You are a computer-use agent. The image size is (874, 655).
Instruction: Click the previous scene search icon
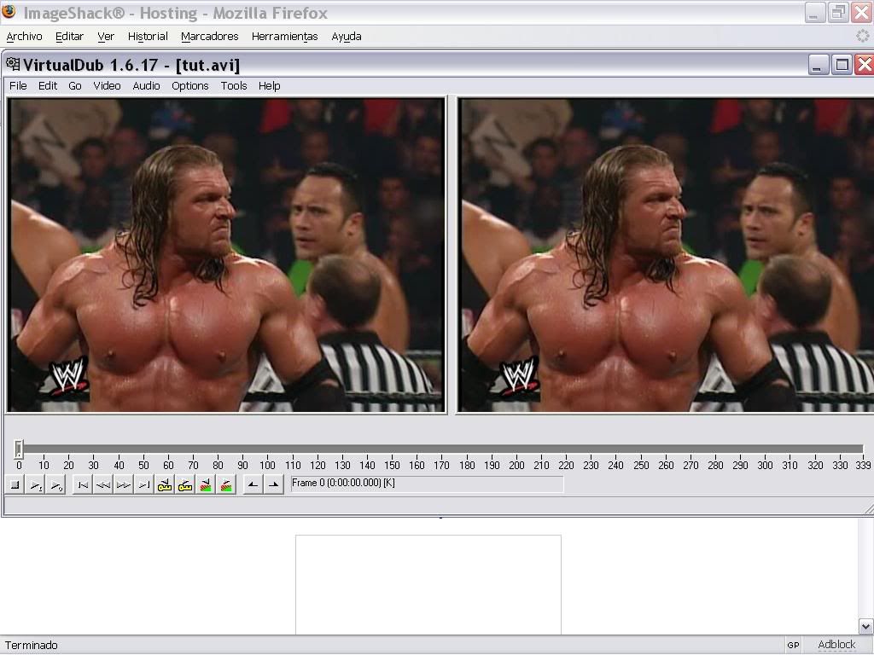click(x=206, y=485)
